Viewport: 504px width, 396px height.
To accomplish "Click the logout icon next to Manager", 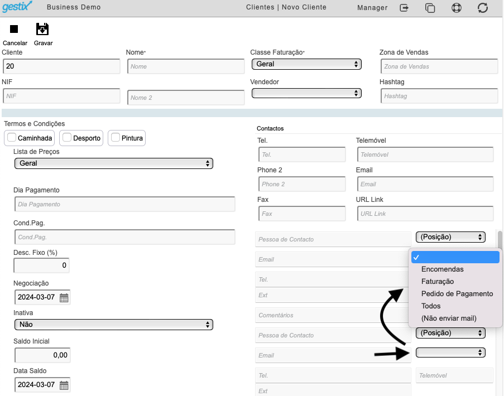I will pyautogui.click(x=404, y=8).
